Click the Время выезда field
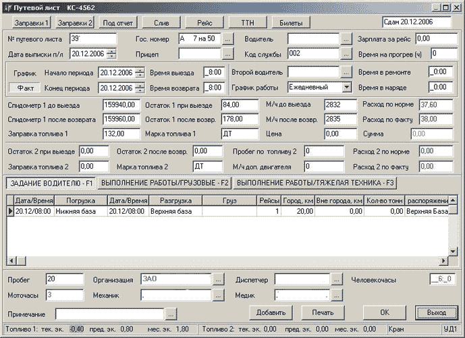 pyautogui.click(x=214, y=72)
